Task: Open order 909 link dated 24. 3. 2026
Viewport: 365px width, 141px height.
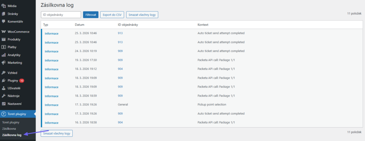Action: [x=120, y=51]
